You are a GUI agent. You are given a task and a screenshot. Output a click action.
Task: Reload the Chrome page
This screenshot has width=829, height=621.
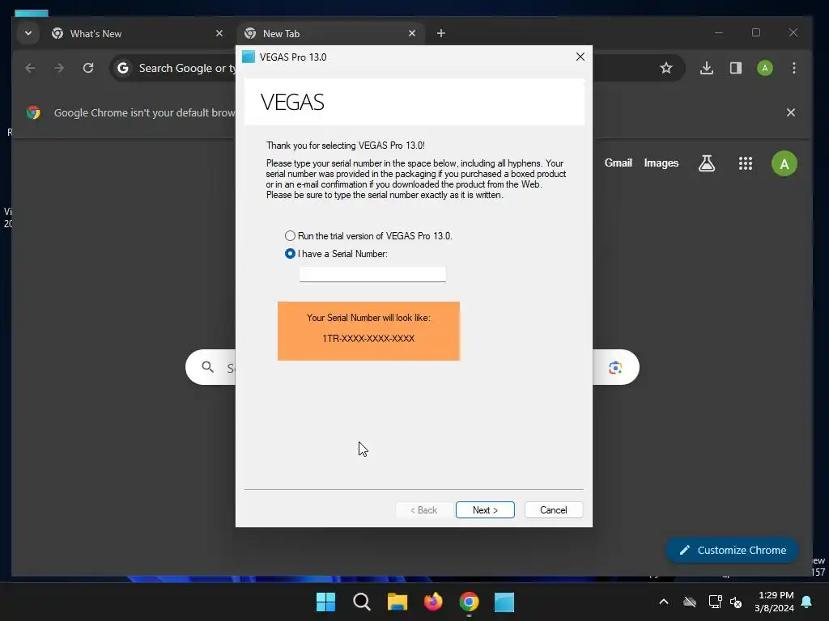tap(88, 68)
